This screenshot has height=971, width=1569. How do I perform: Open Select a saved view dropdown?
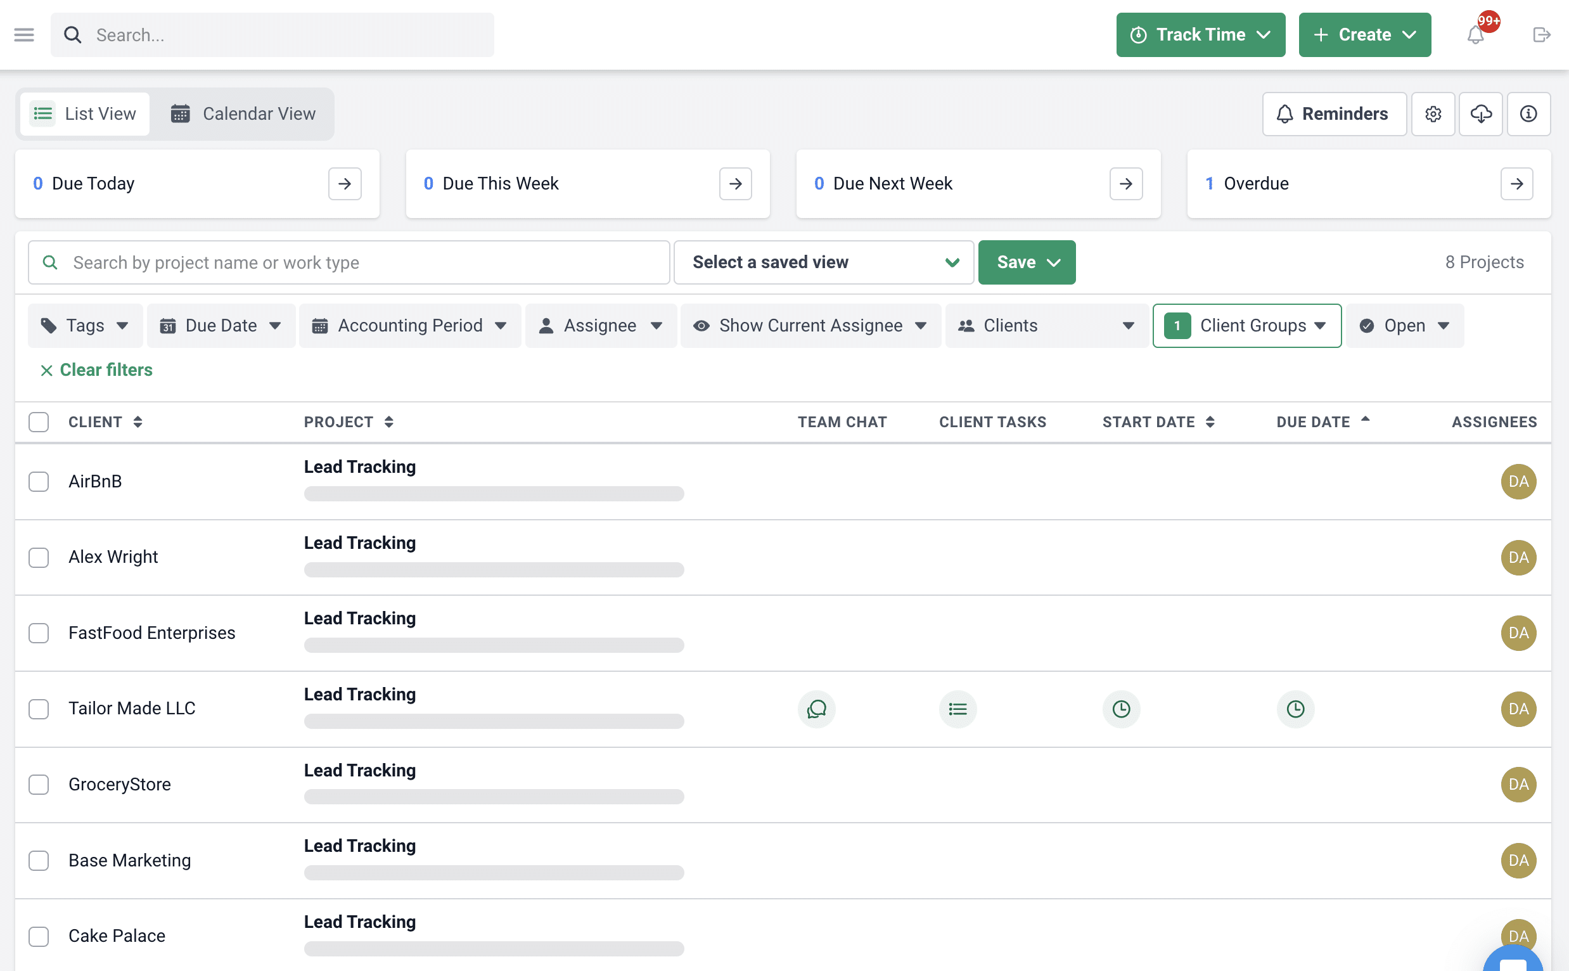[x=824, y=262]
